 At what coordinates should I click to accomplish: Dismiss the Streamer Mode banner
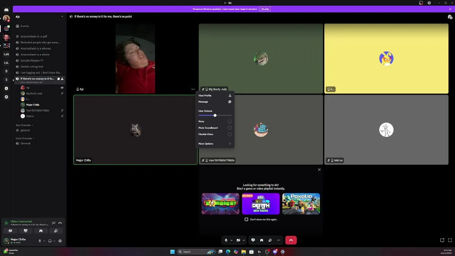[x=450, y=9]
